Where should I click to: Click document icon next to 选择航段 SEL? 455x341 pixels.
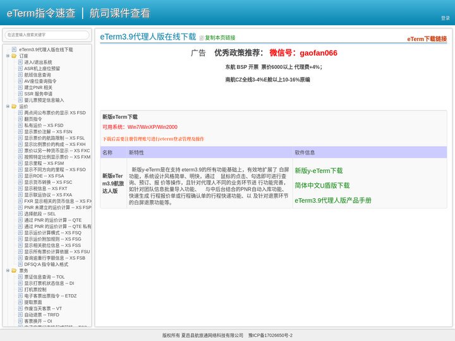(x=20, y=213)
